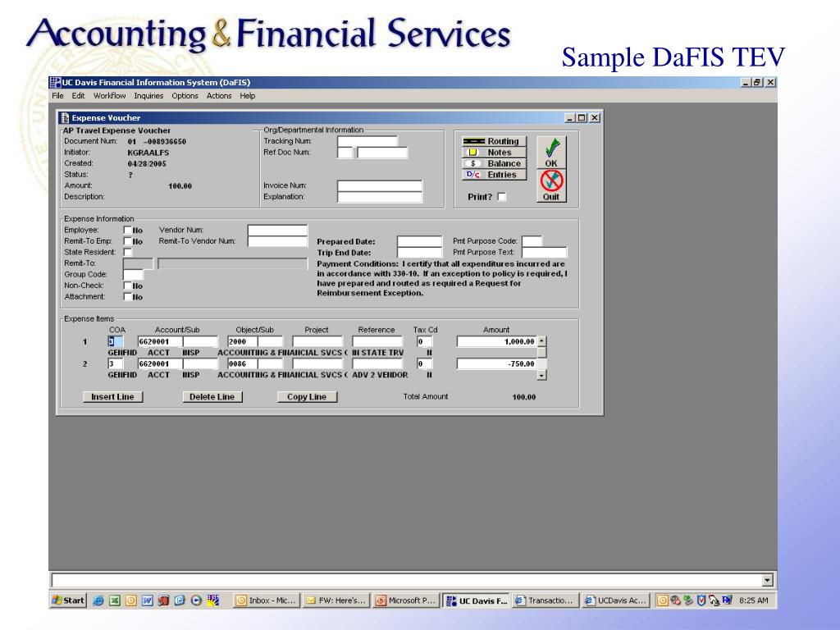
Task: Click the Trip End Date field
Action: point(419,253)
